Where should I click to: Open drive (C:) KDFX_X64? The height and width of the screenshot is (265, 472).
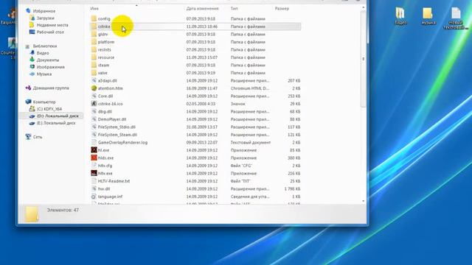(x=49, y=109)
